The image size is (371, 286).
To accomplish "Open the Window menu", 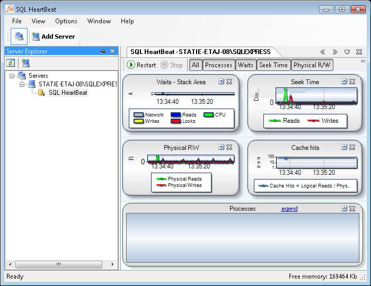I will 99,21.
